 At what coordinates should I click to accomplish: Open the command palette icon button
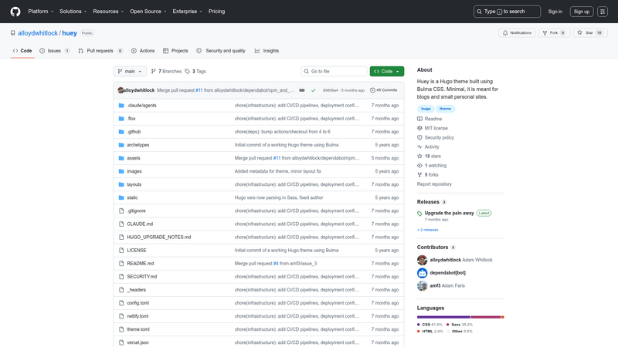[x=603, y=12]
